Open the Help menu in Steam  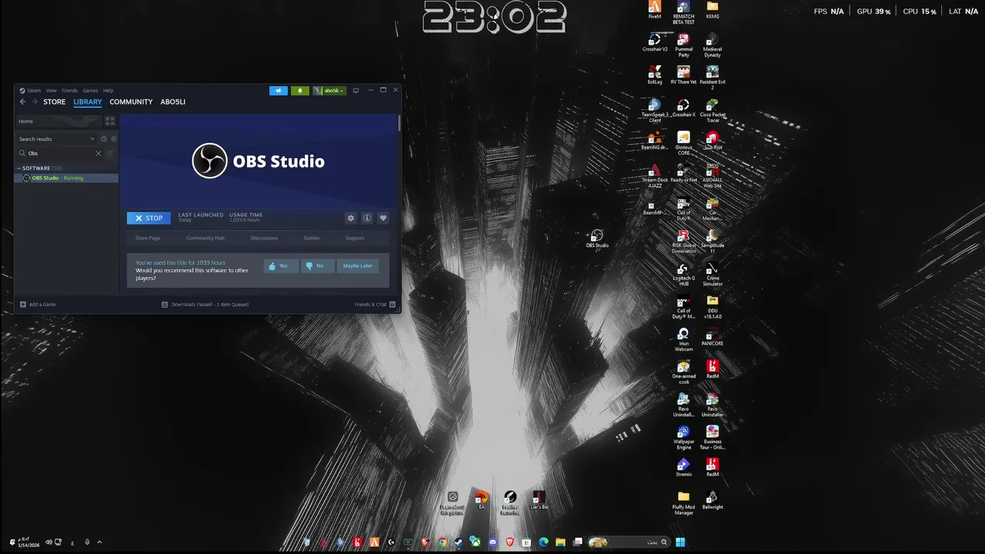coord(109,91)
